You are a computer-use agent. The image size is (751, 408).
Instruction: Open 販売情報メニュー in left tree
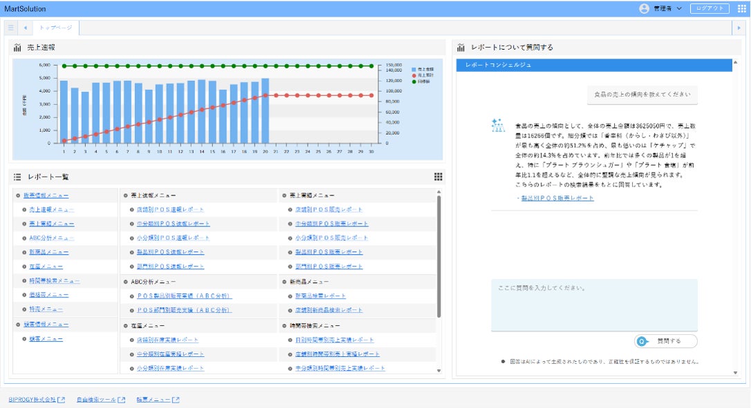pyautogui.click(x=46, y=195)
